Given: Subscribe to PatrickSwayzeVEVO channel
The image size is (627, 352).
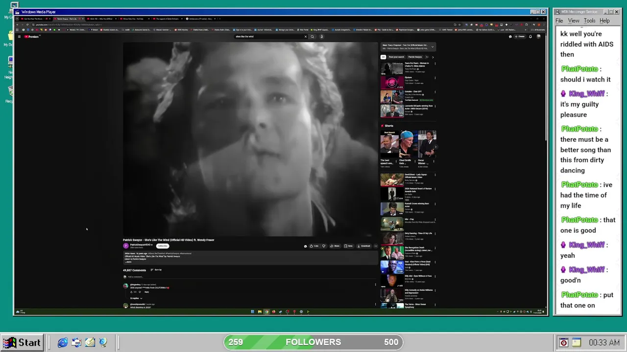Looking at the screenshot, I should click(162, 246).
